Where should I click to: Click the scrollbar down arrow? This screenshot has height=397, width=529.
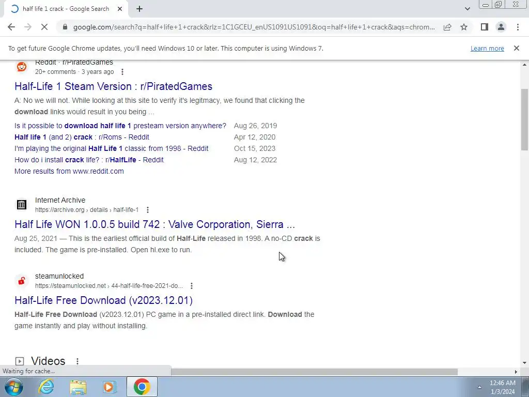click(x=525, y=363)
